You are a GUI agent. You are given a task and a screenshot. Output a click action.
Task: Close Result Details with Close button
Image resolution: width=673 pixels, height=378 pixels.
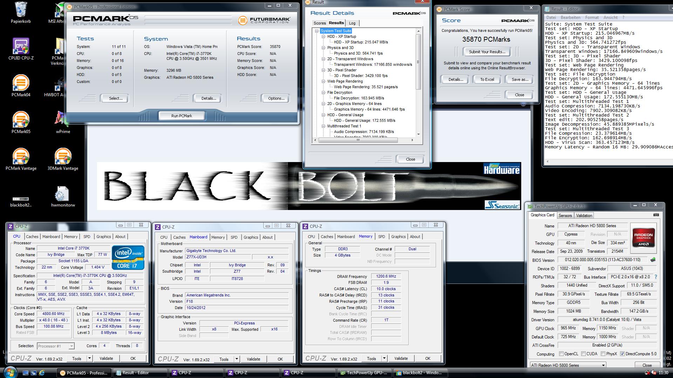coord(410,159)
